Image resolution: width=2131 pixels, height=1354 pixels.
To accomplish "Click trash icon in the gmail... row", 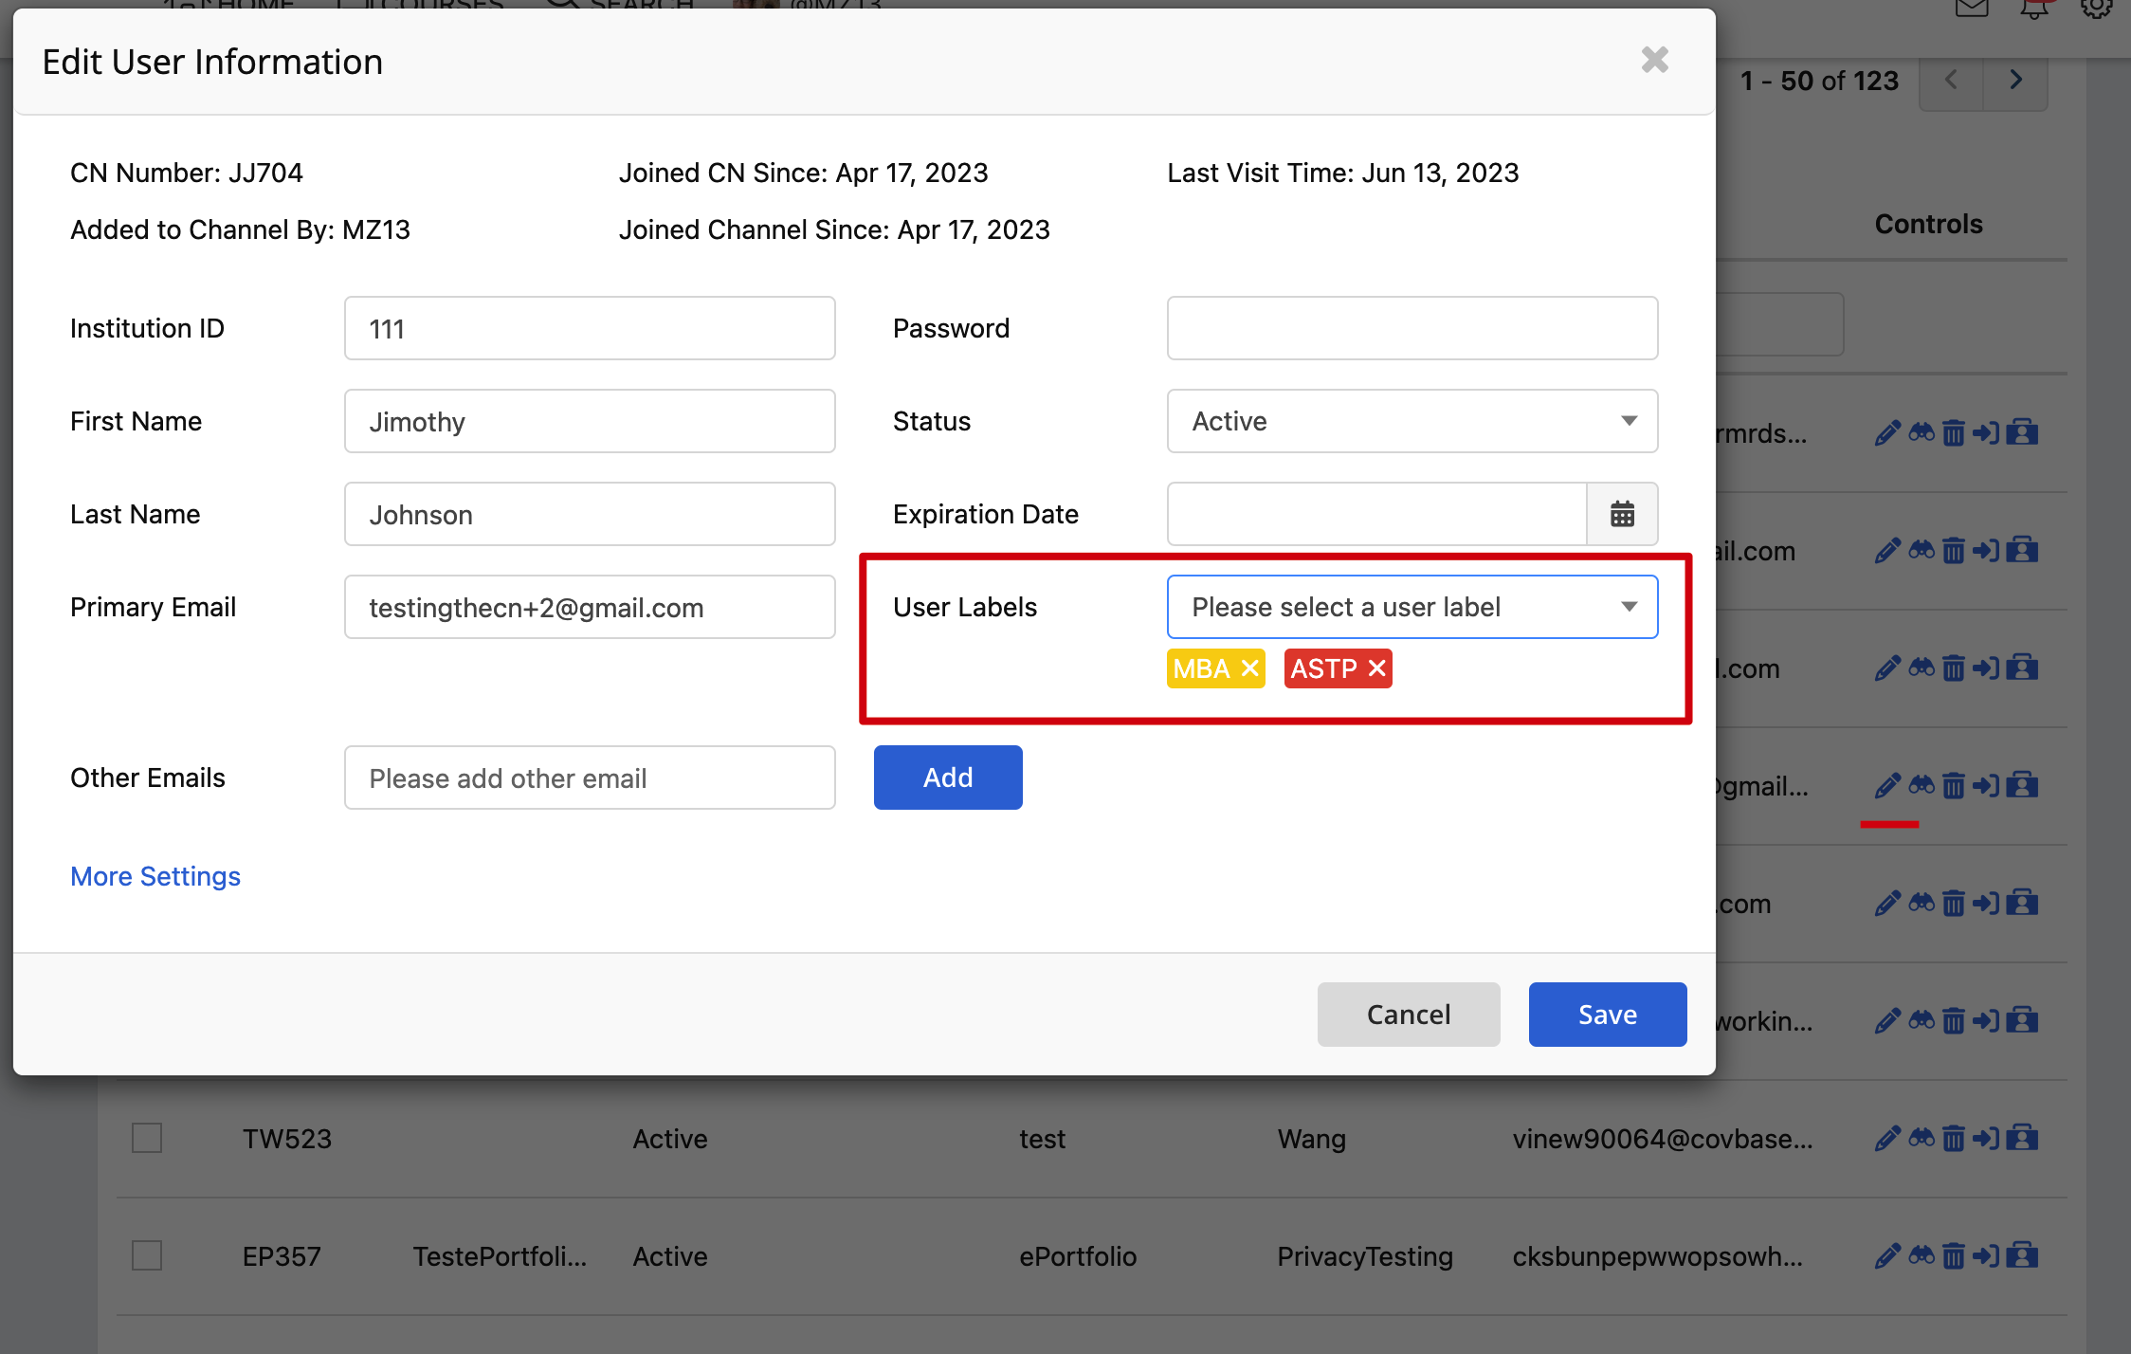I will click(x=1954, y=785).
